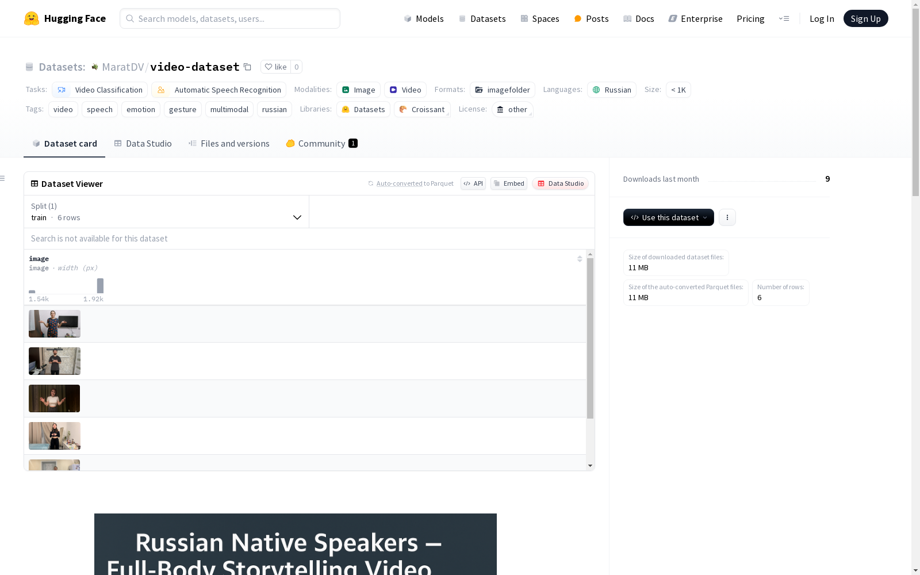Viewport: 920px width, 575px height.
Task: Open the Hugging Face home logo
Action: (65, 18)
